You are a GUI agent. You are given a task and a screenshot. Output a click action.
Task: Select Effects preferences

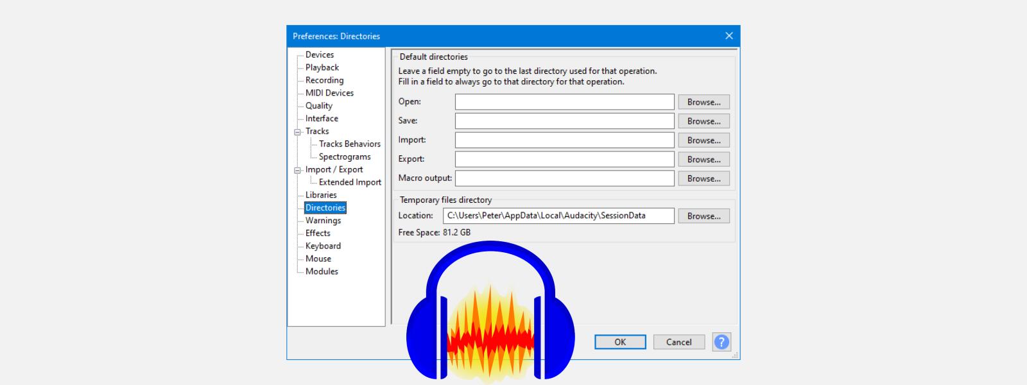[318, 234]
